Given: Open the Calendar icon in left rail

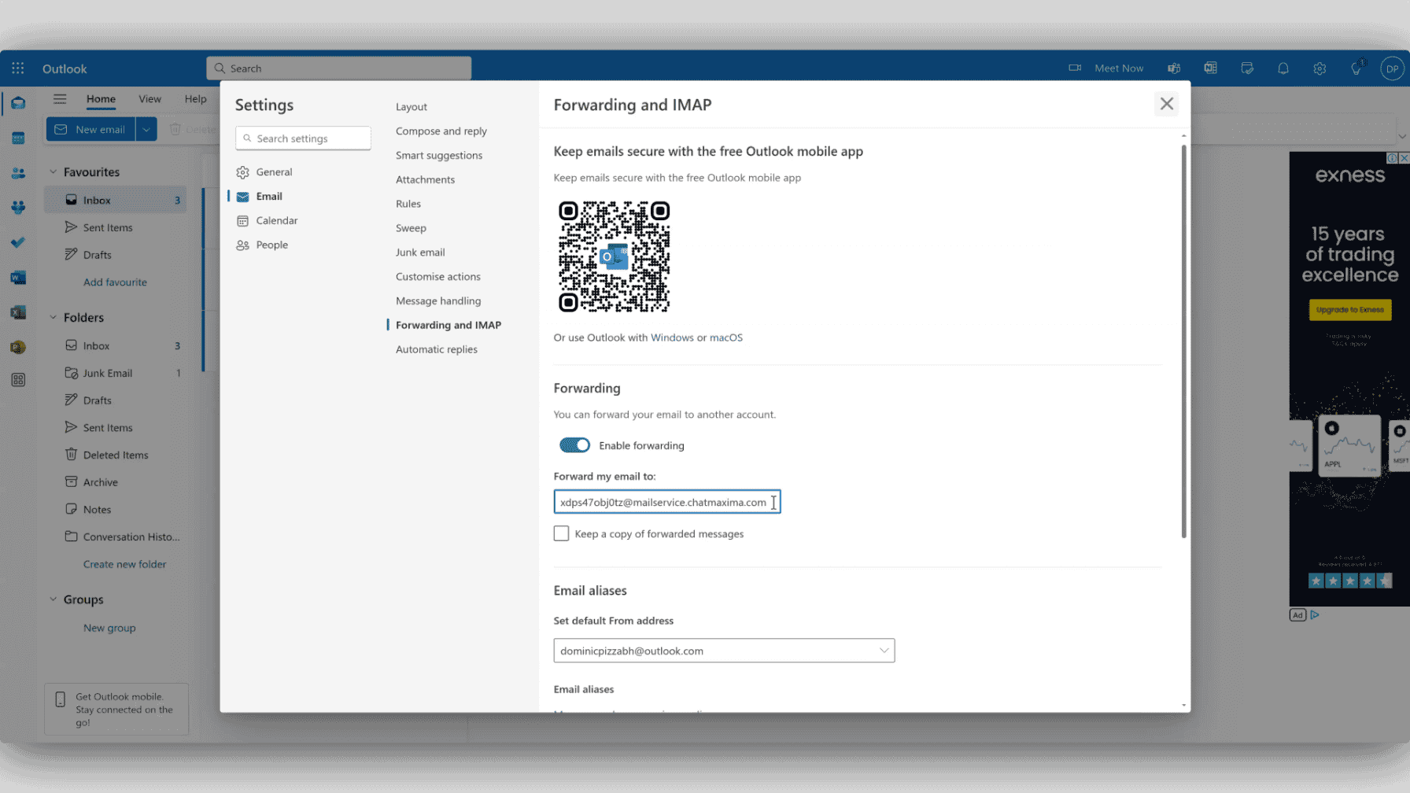Looking at the screenshot, I should (18, 138).
